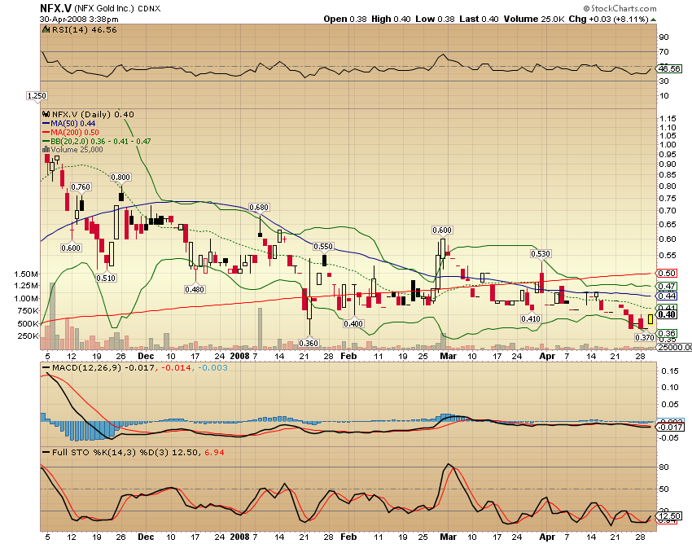This screenshot has height=544, width=692.
Task: Click the MACD value tag -0.017
Action: point(670,427)
